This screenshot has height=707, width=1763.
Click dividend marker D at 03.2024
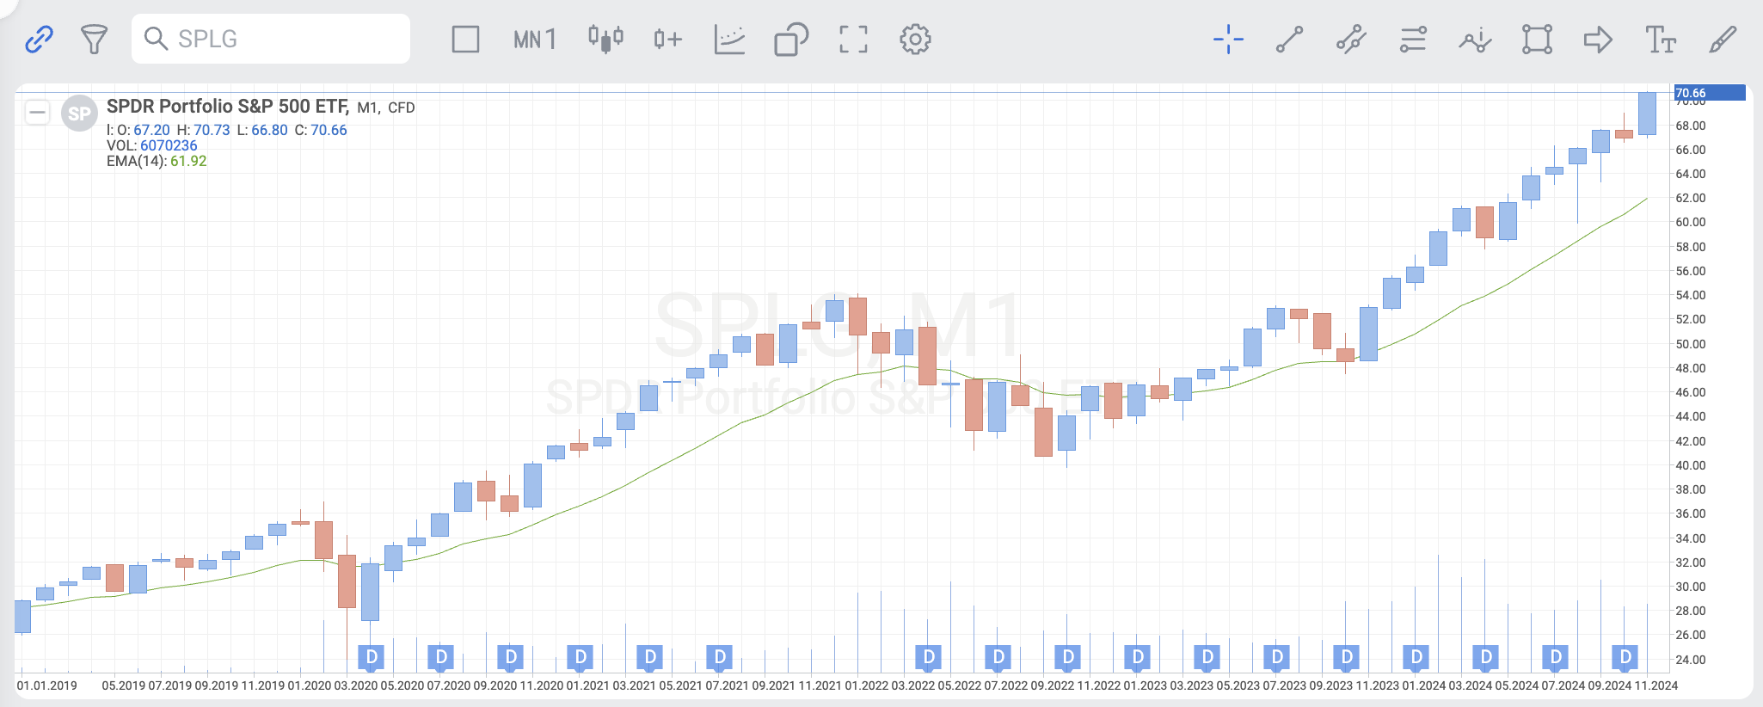1486,657
